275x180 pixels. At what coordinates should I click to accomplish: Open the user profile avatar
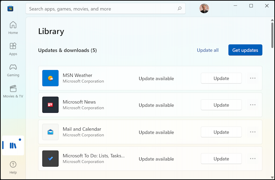pyautogui.click(x=204, y=9)
